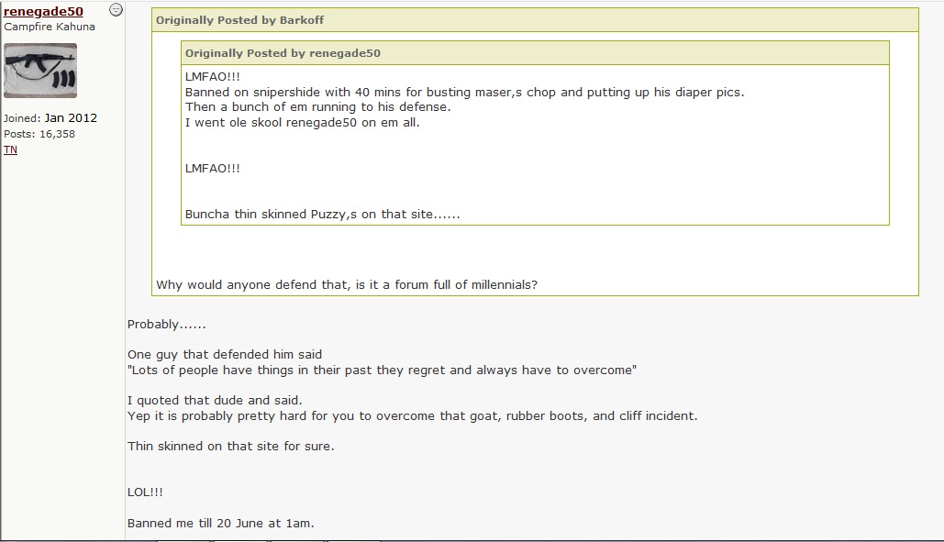The height and width of the screenshot is (542, 944).
Task: Click Barkoff's question about millennials
Action: coord(347,284)
